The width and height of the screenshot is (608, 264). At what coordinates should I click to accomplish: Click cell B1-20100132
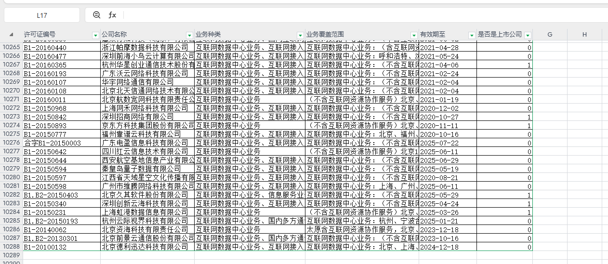(x=62, y=247)
